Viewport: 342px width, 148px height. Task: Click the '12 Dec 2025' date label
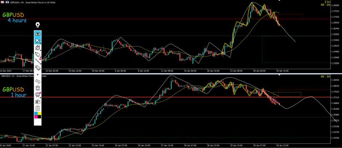pos(6,71)
